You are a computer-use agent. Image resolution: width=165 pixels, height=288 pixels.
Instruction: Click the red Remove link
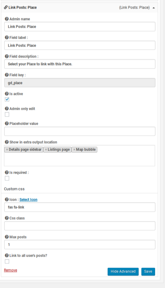(x=10, y=270)
